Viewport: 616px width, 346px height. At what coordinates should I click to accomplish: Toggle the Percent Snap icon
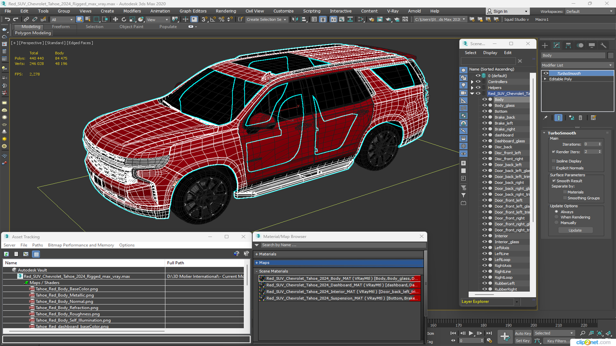pyautogui.click(x=221, y=20)
